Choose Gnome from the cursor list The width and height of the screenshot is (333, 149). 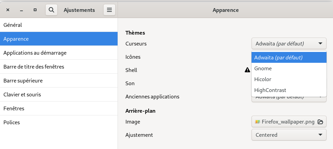coord(263,68)
